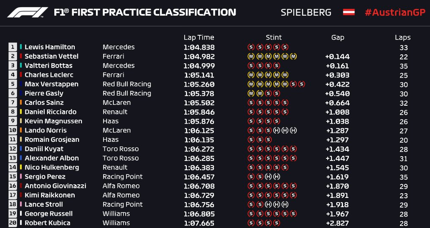
Task: Click Lando Norris's last hard tyre icon
Action: tap(293, 131)
